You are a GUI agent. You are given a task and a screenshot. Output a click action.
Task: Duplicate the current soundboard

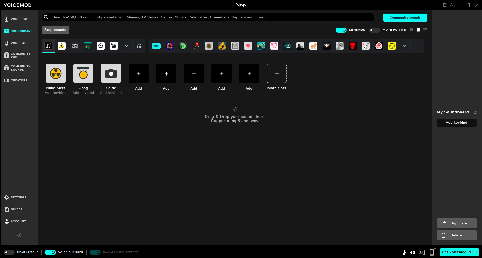456,223
